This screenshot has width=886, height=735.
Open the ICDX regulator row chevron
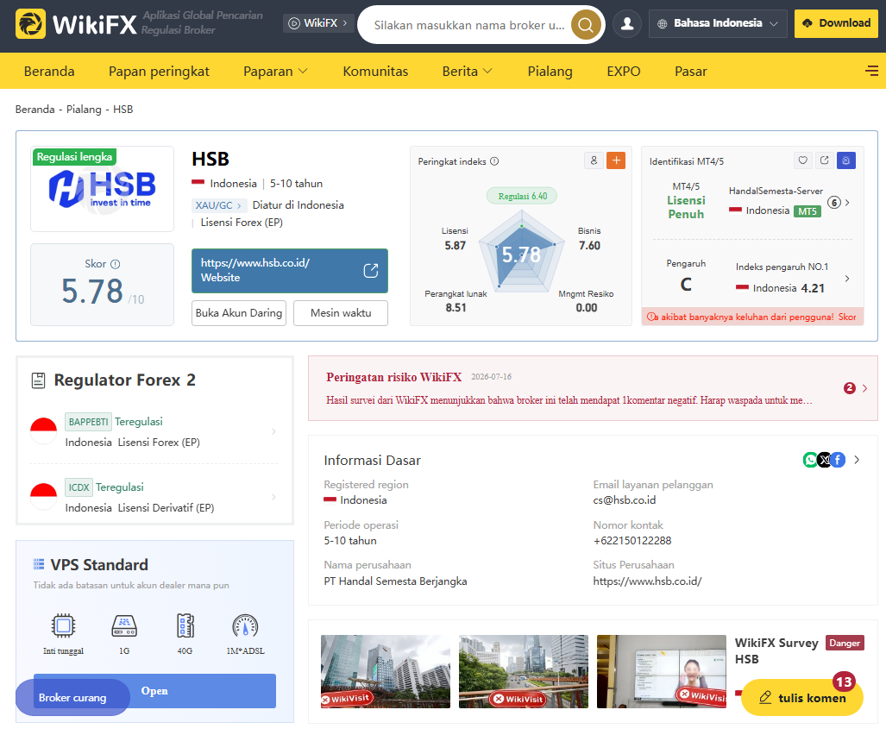tap(273, 497)
